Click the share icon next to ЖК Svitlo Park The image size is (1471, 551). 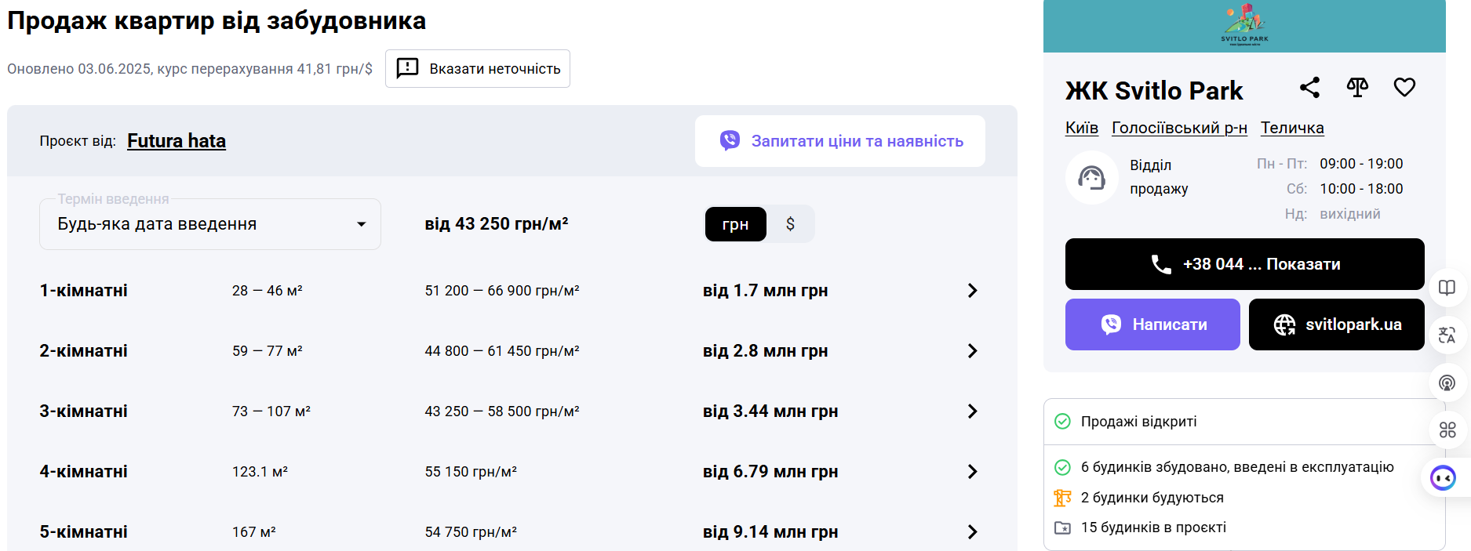coord(1309,87)
